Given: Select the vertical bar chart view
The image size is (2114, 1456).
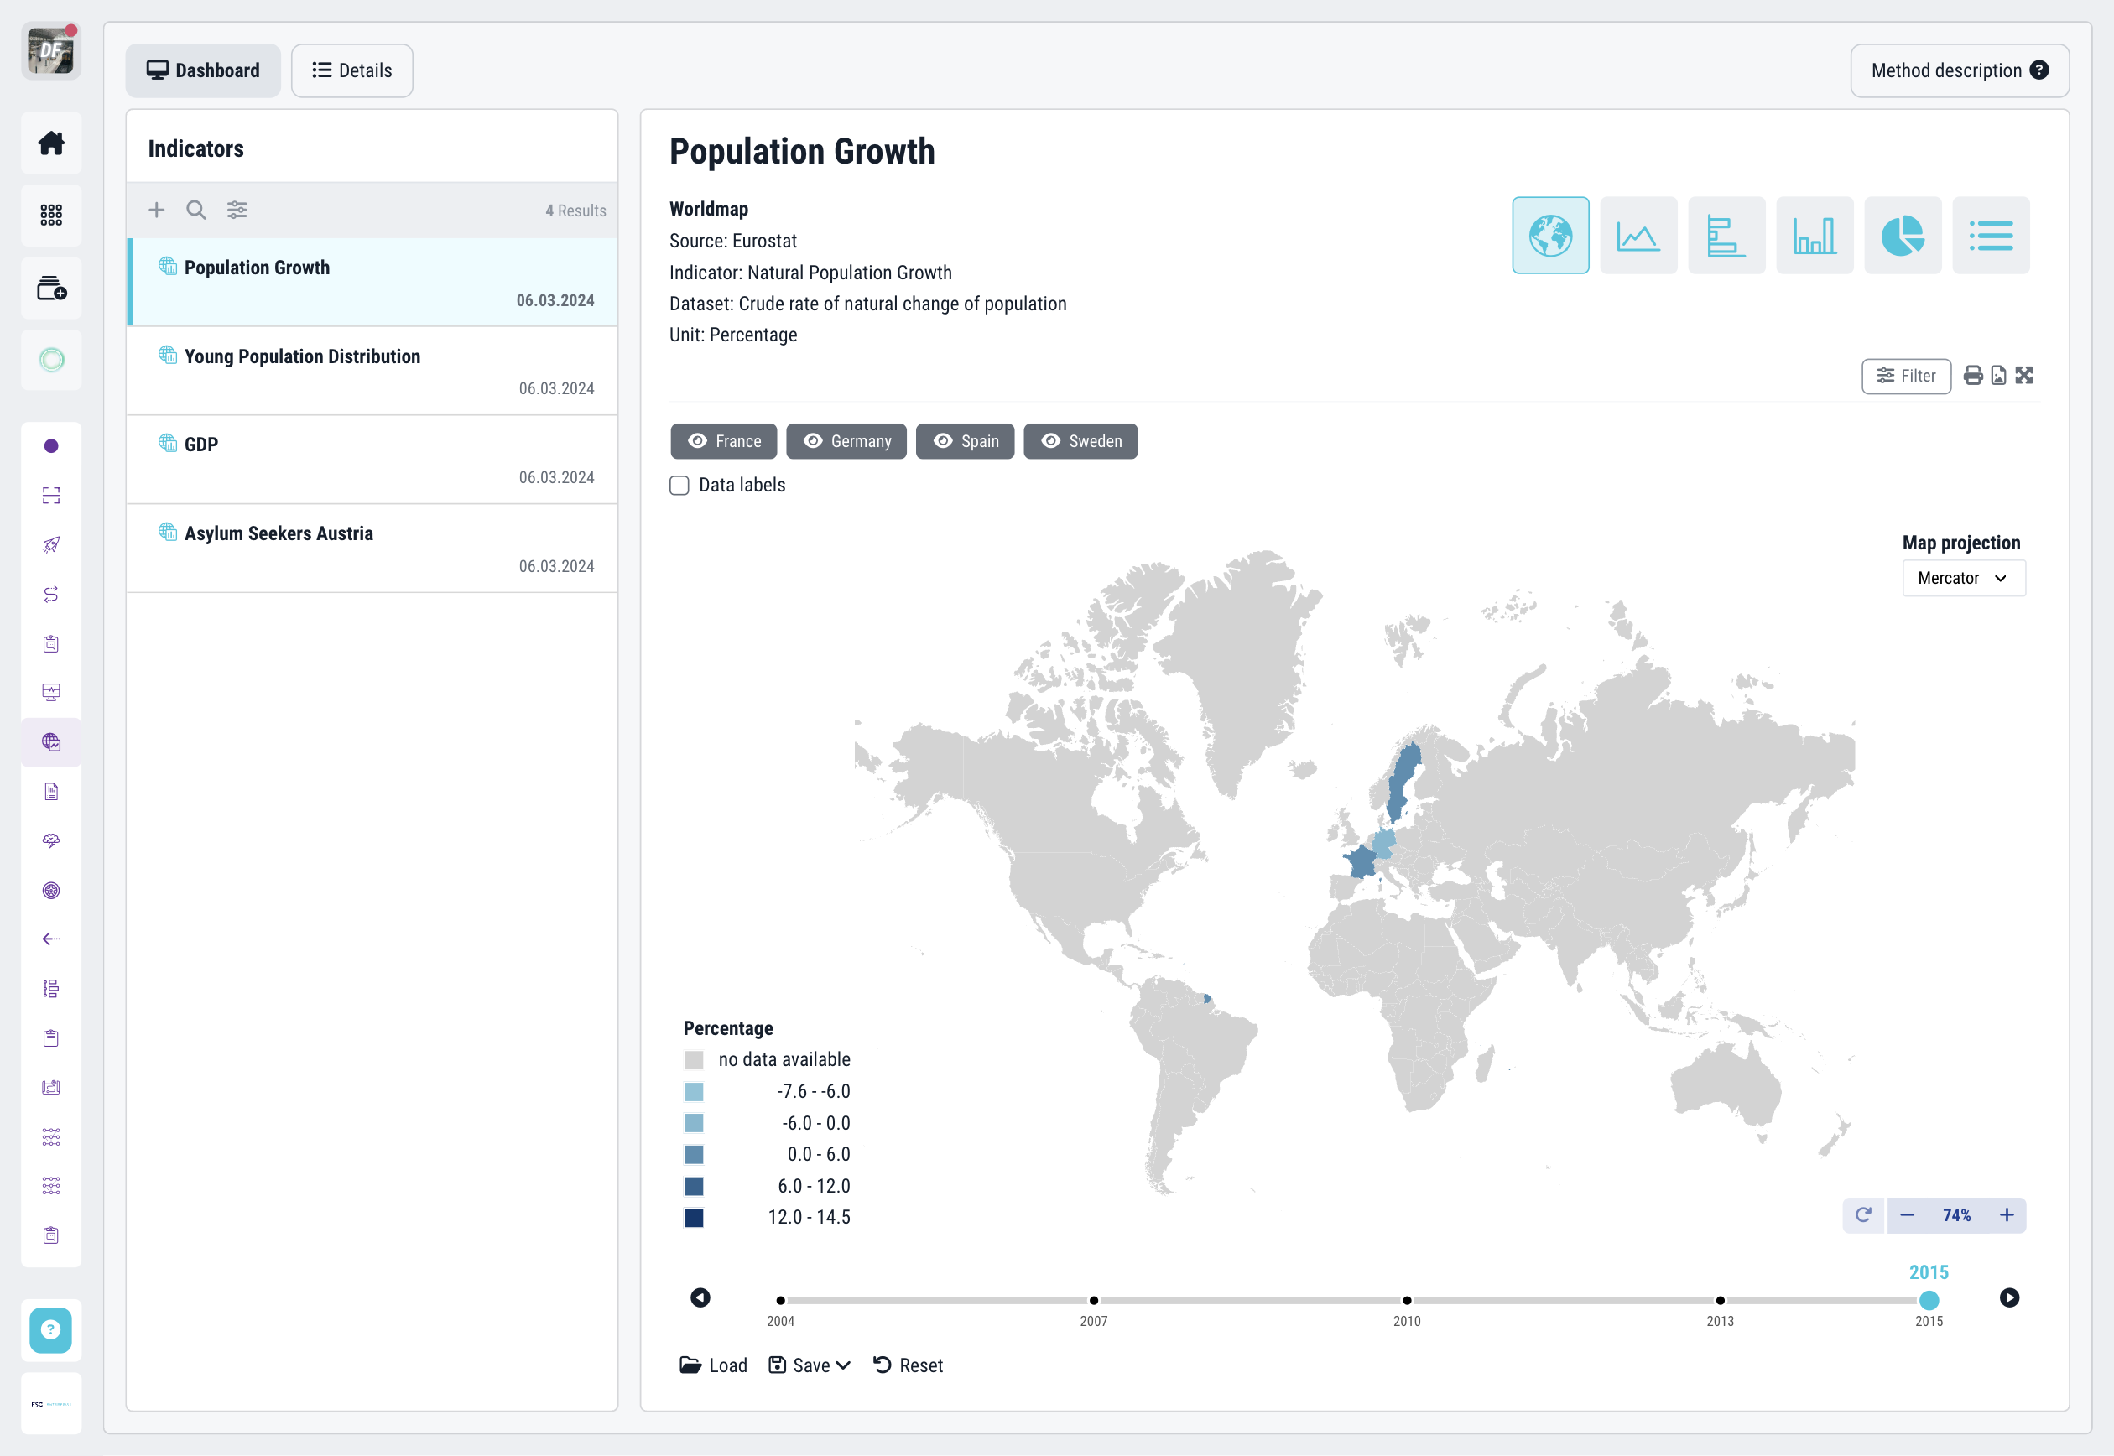Looking at the screenshot, I should click(x=1814, y=236).
